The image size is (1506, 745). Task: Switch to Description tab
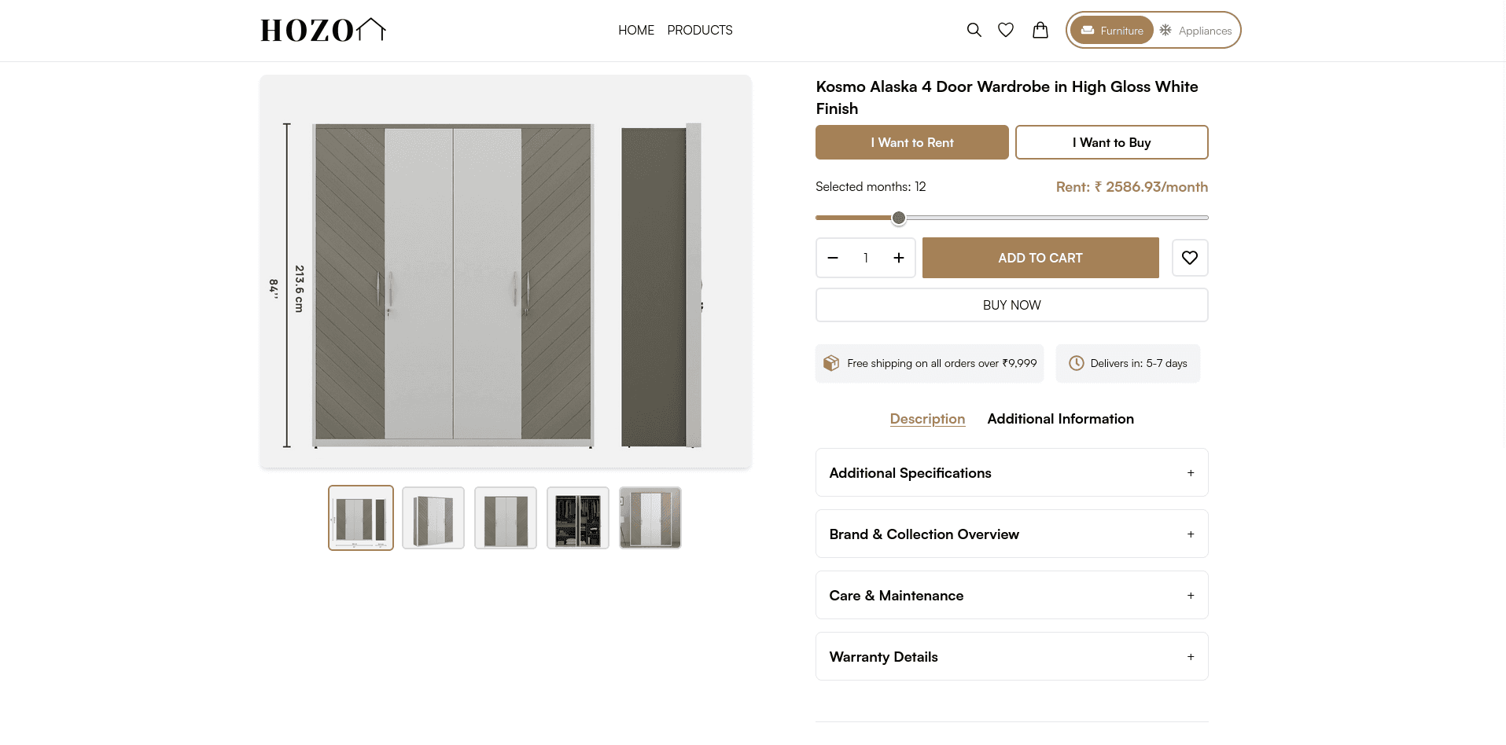[x=927, y=419]
